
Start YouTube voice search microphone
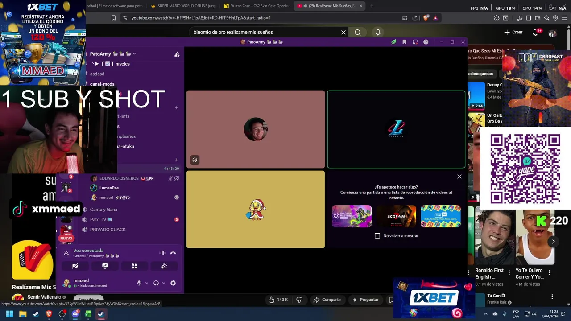pyautogui.click(x=378, y=32)
